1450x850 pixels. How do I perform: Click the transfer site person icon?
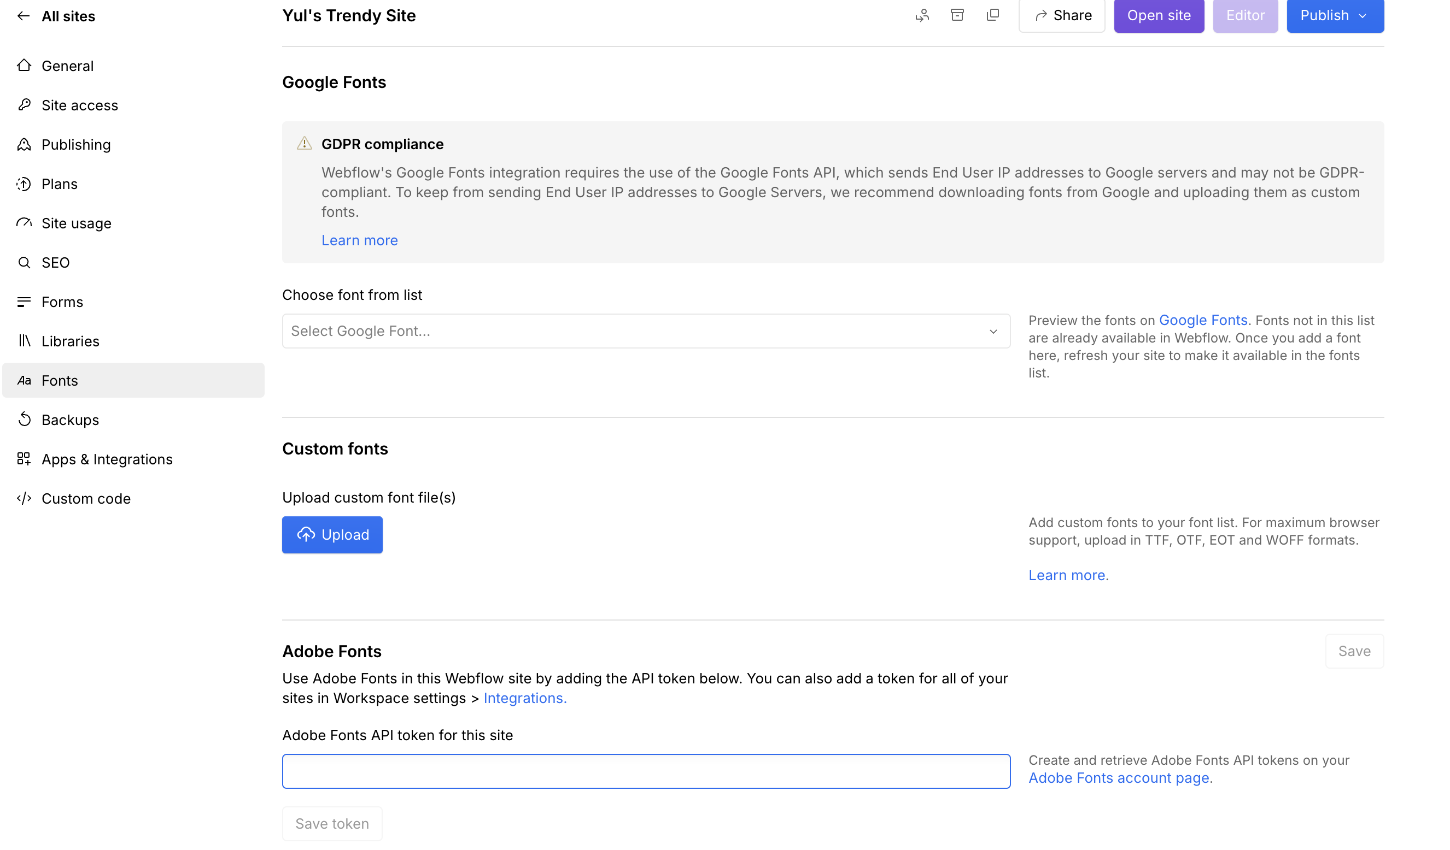tap(922, 15)
